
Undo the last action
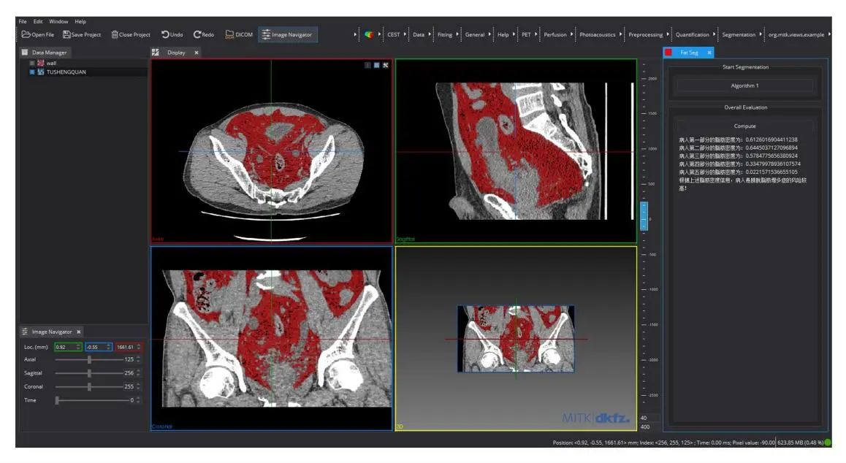point(165,34)
